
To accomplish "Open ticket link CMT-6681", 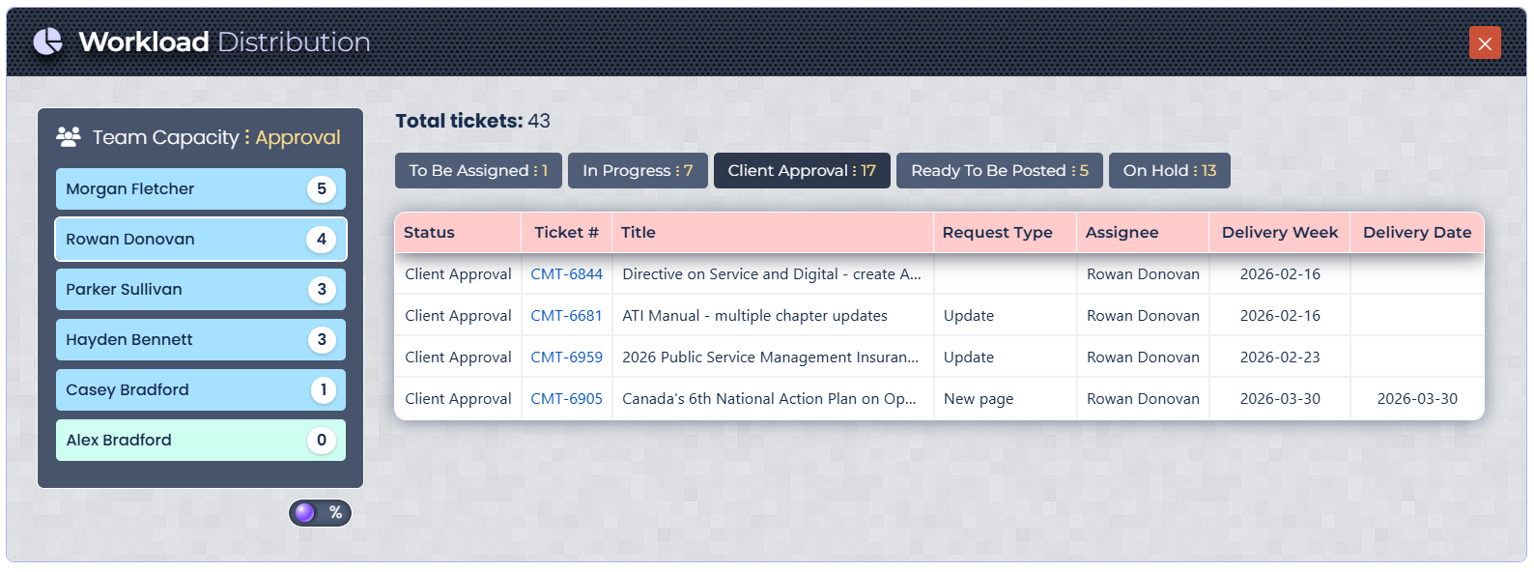I will (x=566, y=316).
